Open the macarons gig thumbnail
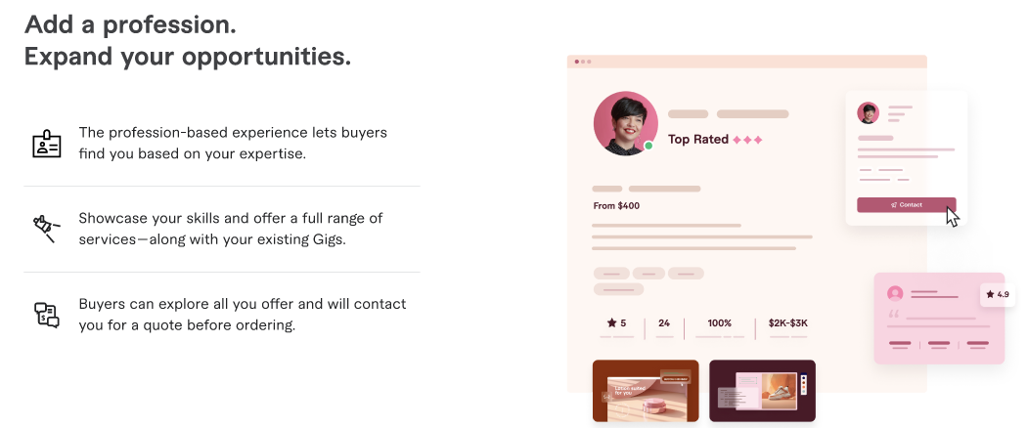The height and width of the screenshot is (428, 1028). (x=646, y=391)
